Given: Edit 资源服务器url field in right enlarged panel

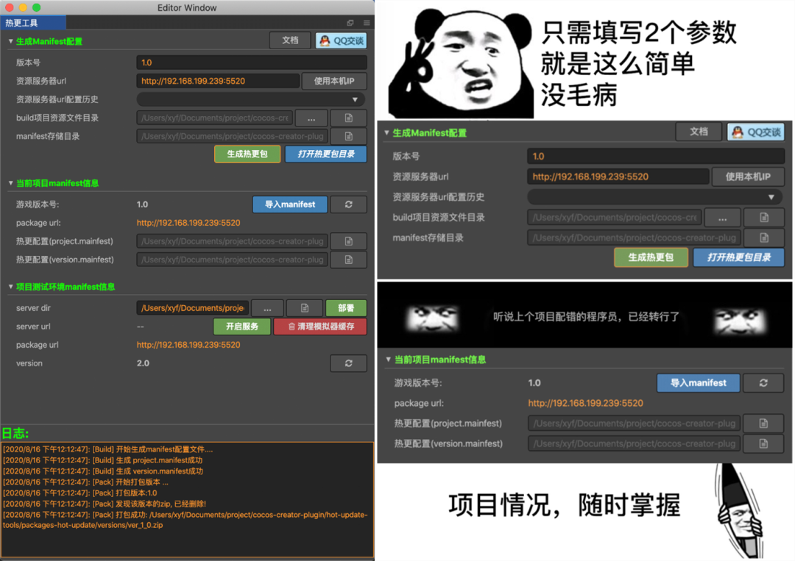Looking at the screenshot, I should pyautogui.click(x=618, y=176).
